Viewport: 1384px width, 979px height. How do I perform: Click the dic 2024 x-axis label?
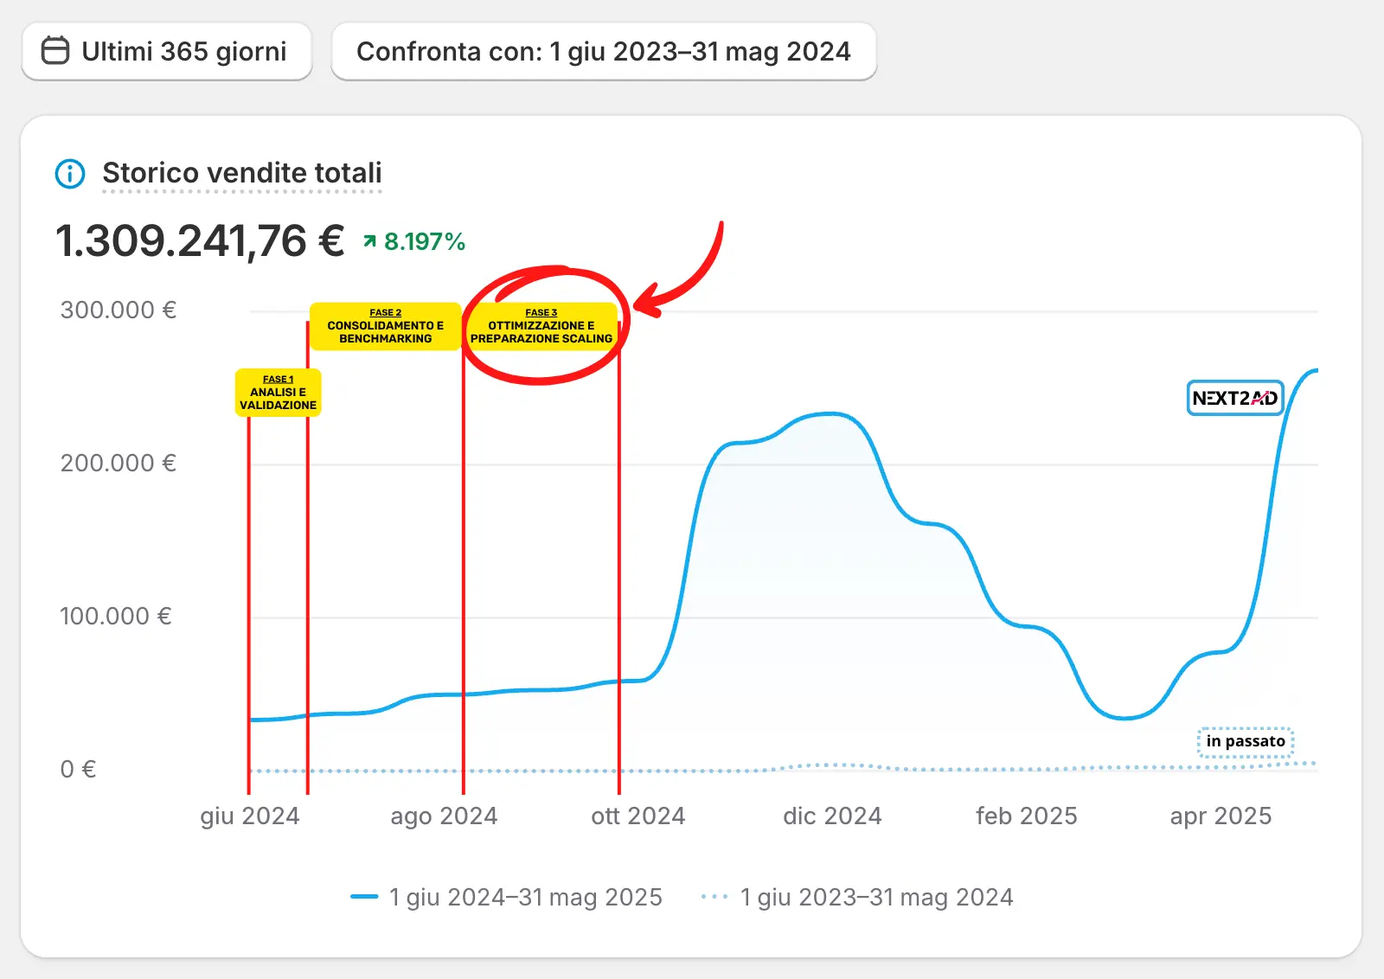click(x=832, y=816)
